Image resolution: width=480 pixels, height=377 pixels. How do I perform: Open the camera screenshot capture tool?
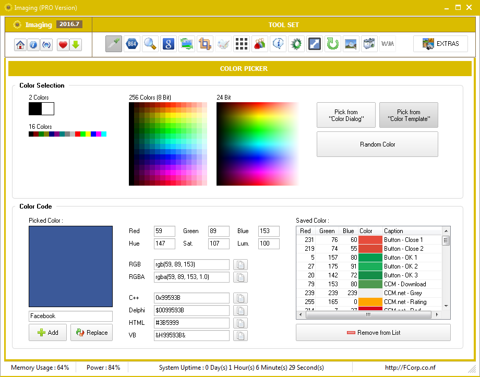369,44
